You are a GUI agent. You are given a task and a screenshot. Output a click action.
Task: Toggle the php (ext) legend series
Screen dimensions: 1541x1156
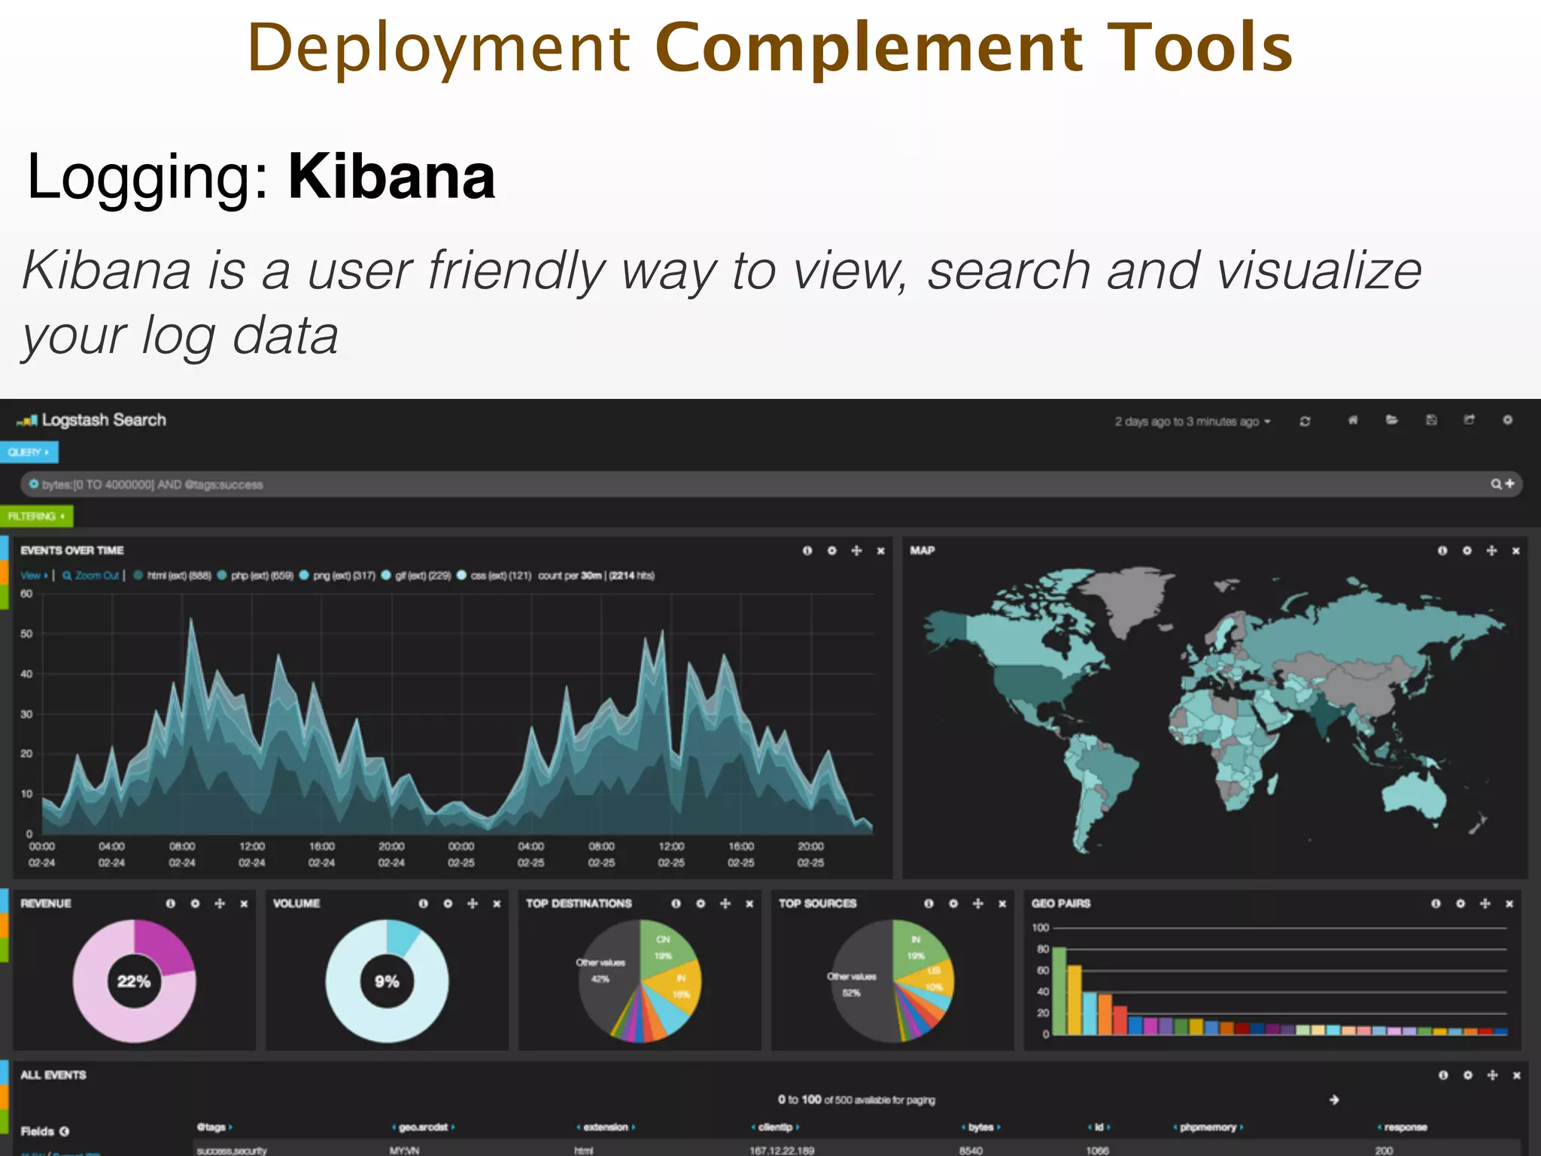[255, 576]
